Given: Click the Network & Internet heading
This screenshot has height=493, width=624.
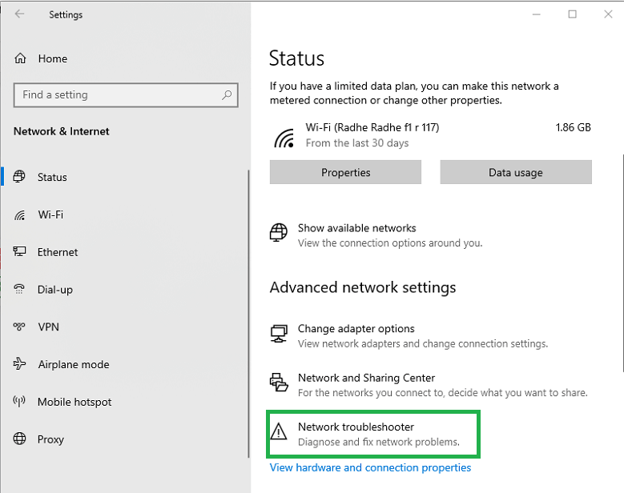Looking at the screenshot, I should (62, 131).
